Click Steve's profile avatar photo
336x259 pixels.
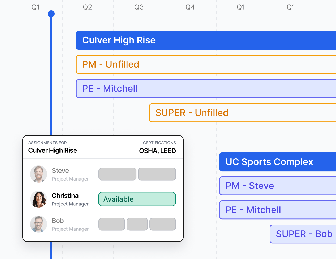[x=38, y=174]
